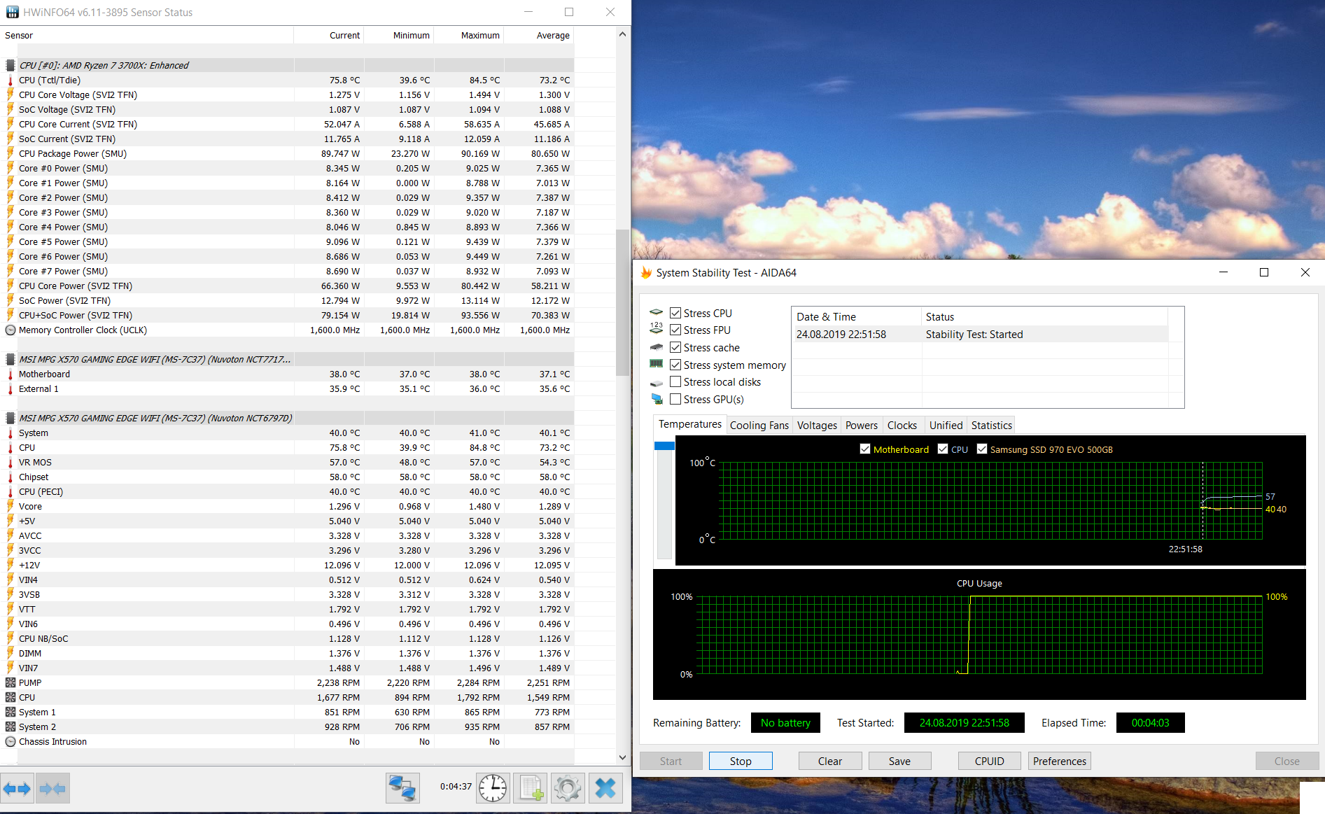Click the HWiNFO vertical scrollbar thumb
Image resolution: width=1325 pixels, height=814 pixels.
(622, 302)
